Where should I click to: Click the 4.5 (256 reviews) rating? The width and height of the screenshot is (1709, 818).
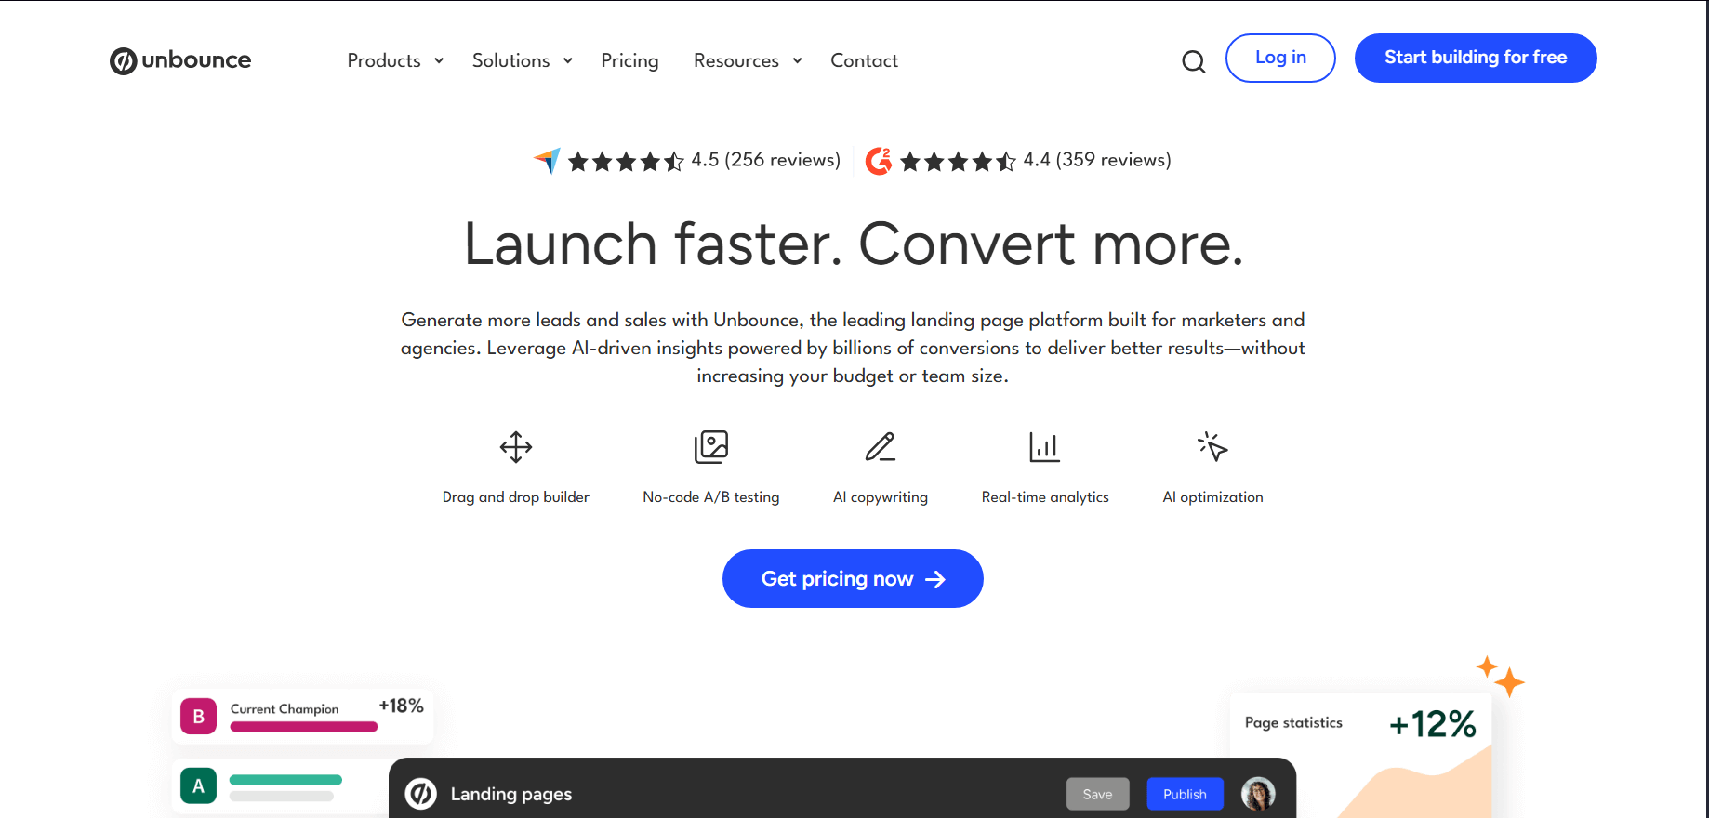pyautogui.click(x=765, y=160)
